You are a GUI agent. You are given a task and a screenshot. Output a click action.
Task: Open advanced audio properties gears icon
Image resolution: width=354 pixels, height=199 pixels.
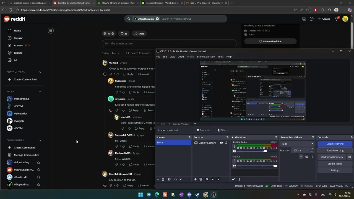tap(233, 179)
